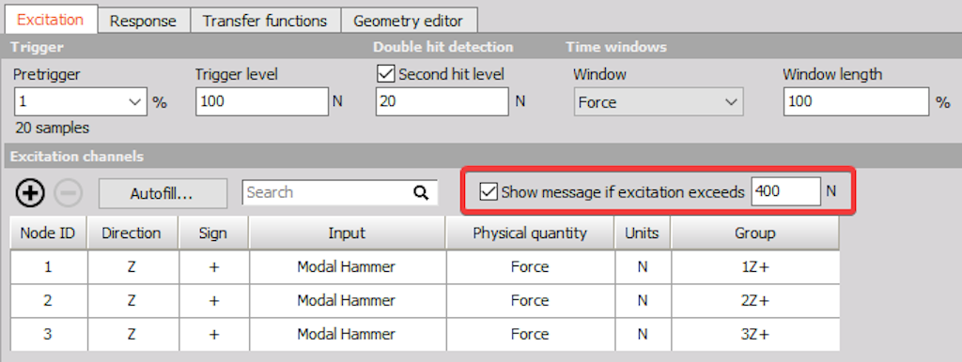The image size is (962, 362).
Task: Select the Modal Hammer input in row 2
Action: [347, 301]
